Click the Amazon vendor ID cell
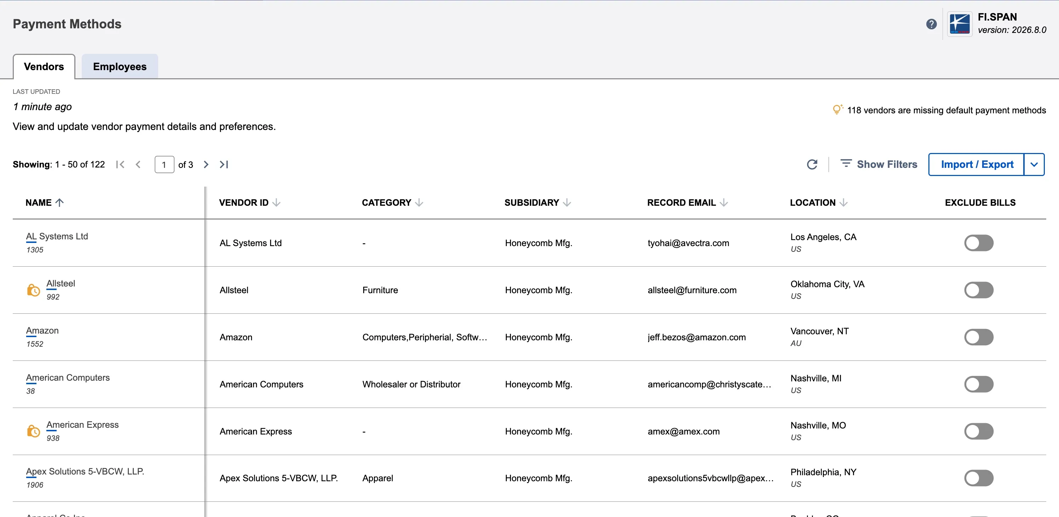The image size is (1059, 517). [236, 337]
